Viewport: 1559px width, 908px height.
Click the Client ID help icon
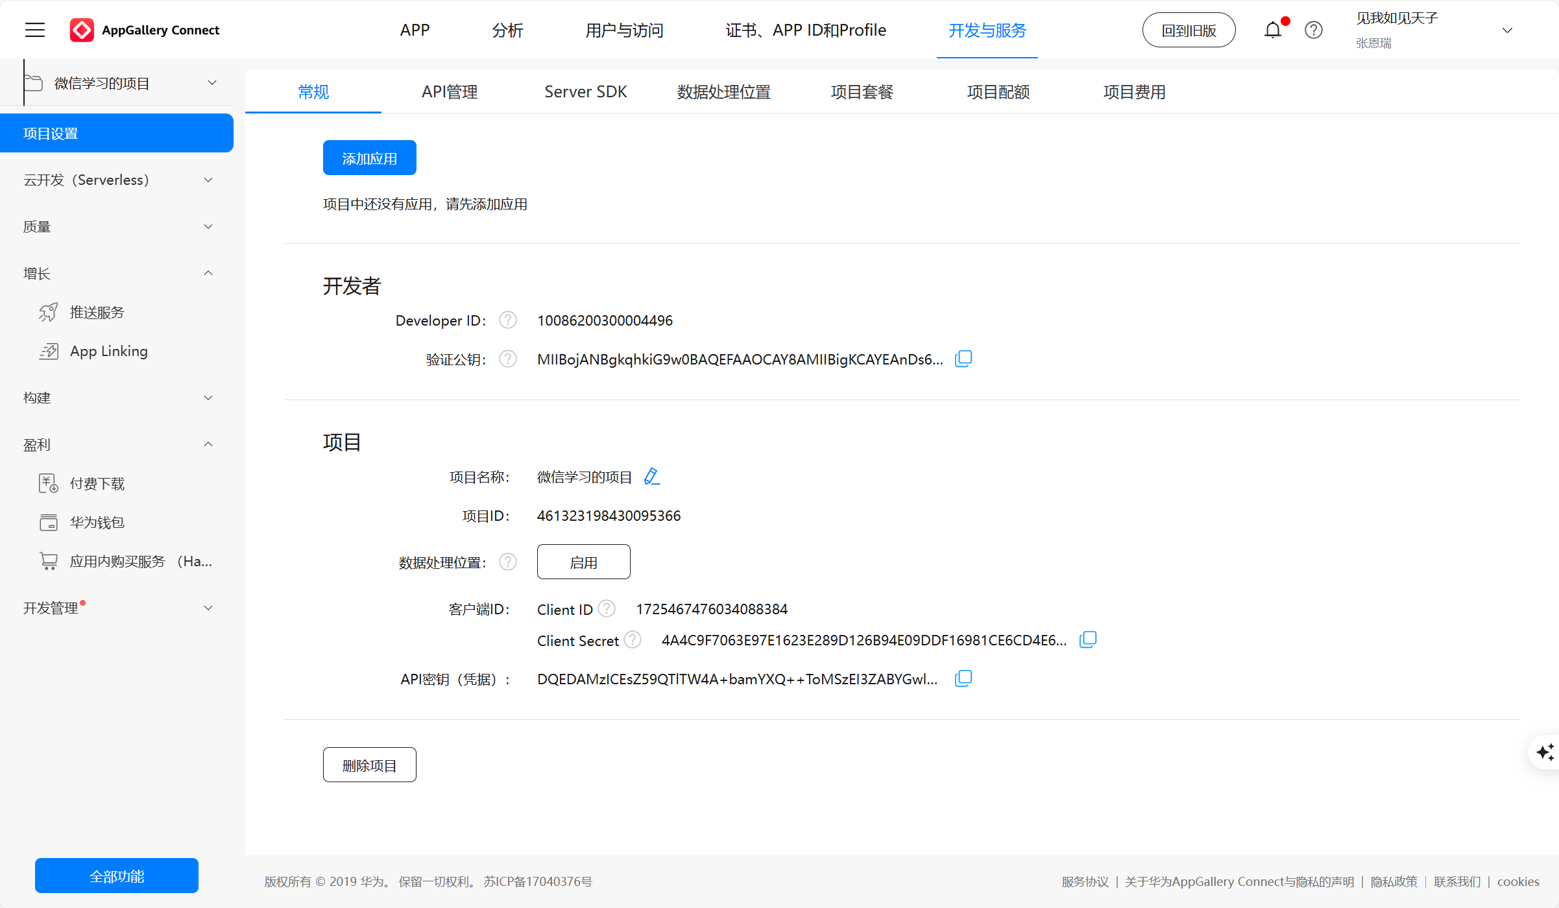607,608
